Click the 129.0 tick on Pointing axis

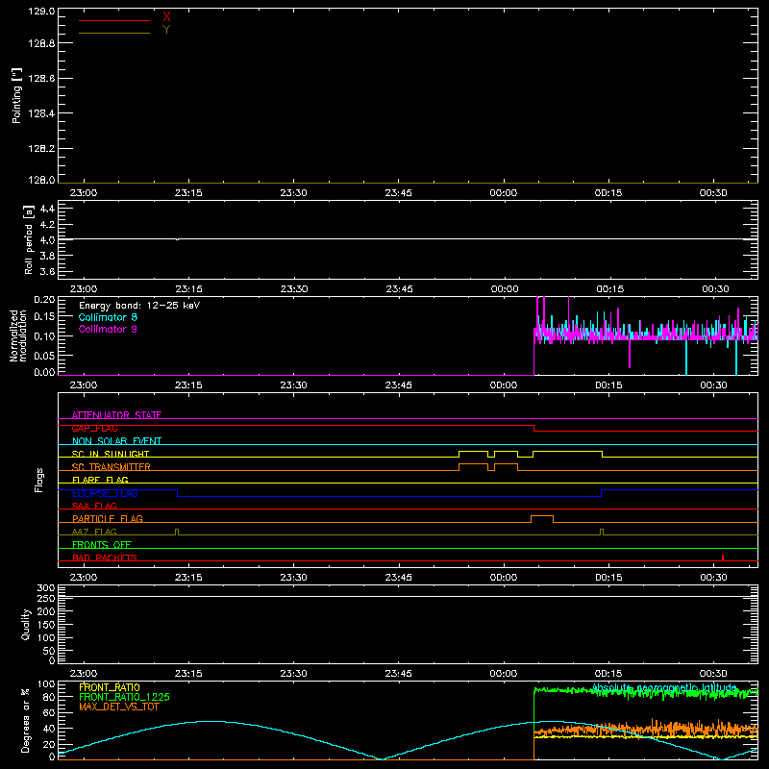[x=41, y=12]
